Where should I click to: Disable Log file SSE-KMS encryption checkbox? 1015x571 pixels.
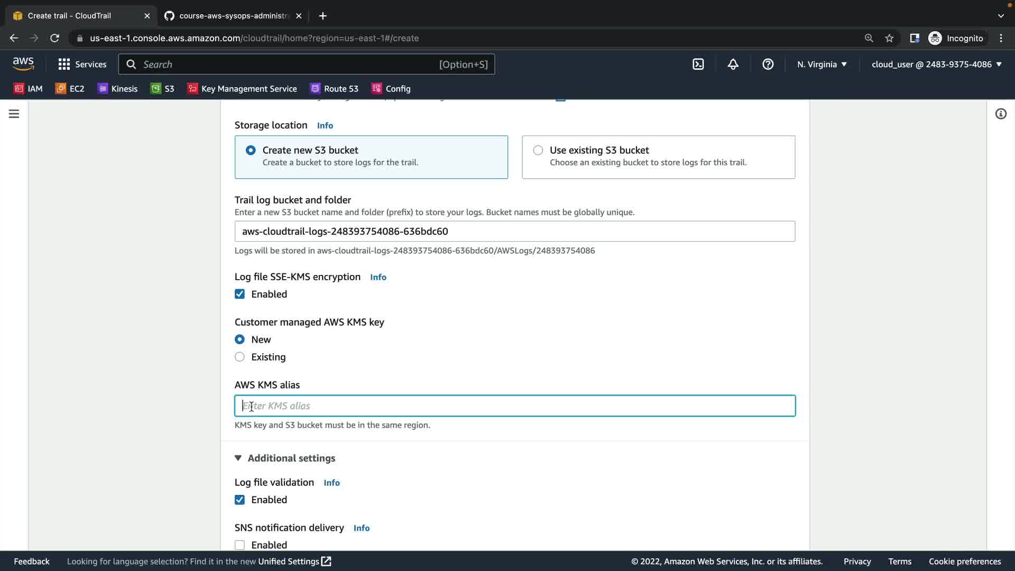coord(239,294)
